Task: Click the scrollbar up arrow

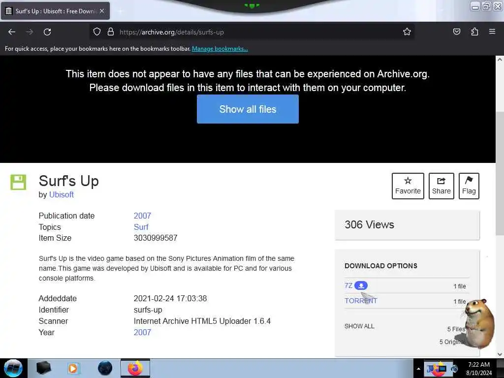Action: pos(500,60)
